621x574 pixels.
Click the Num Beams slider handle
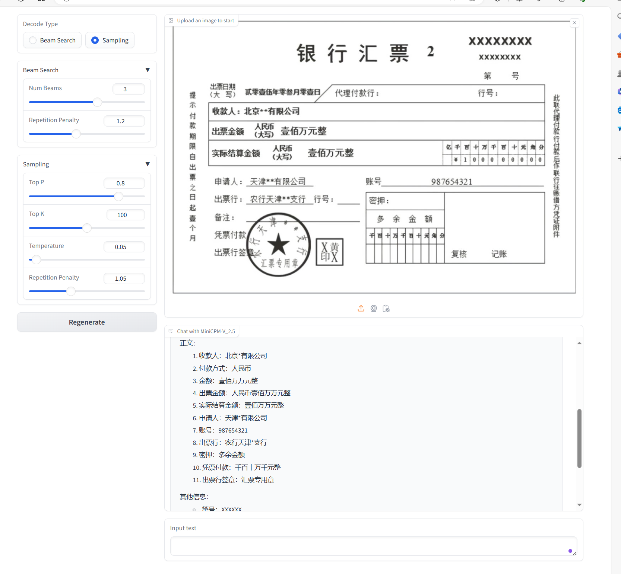[x=97, y=102]
